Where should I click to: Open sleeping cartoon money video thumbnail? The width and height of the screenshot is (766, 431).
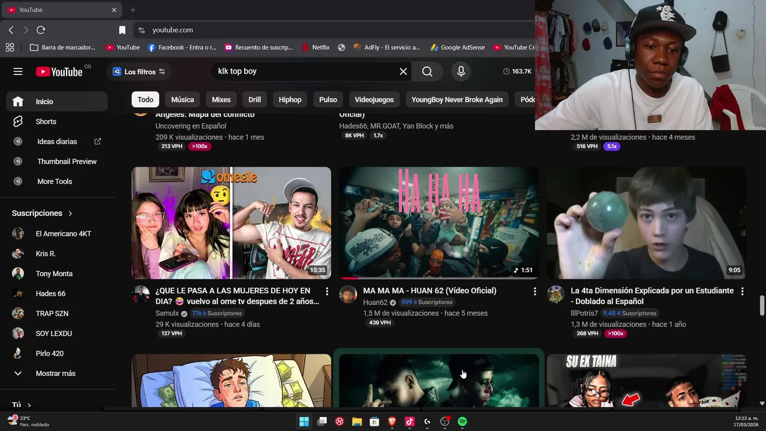tap(231, 380)
